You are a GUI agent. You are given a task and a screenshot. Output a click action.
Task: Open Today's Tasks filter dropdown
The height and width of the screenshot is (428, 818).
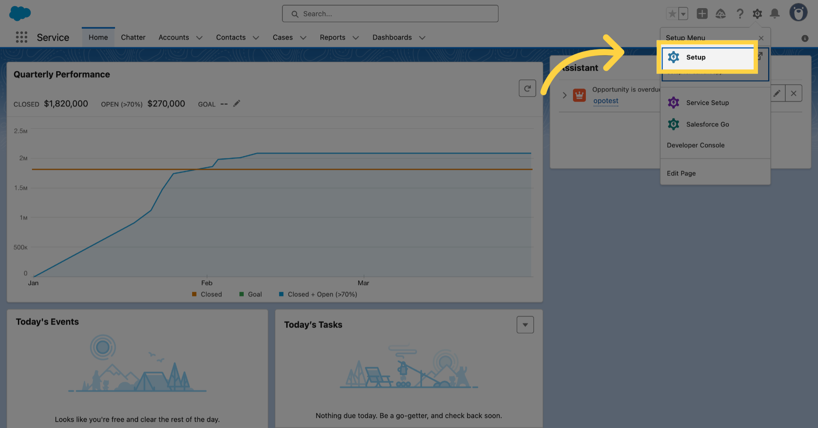(x=525, y=325)
